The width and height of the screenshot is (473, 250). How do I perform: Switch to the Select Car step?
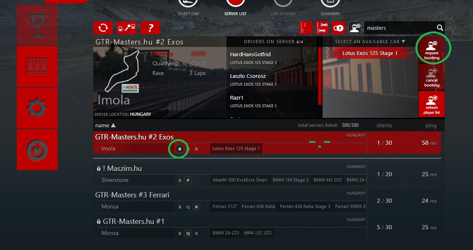point(188,8)
